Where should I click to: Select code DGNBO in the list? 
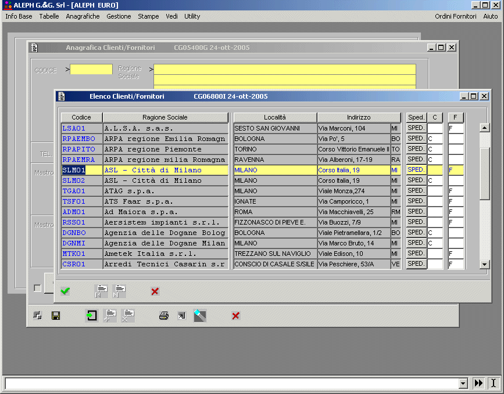[x=81, y=233]
